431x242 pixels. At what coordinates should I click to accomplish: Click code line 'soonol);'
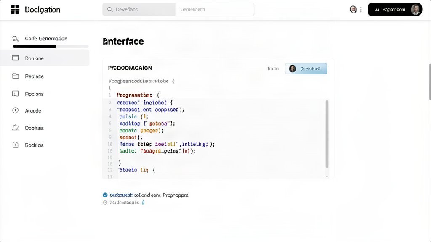click(131, 137)
